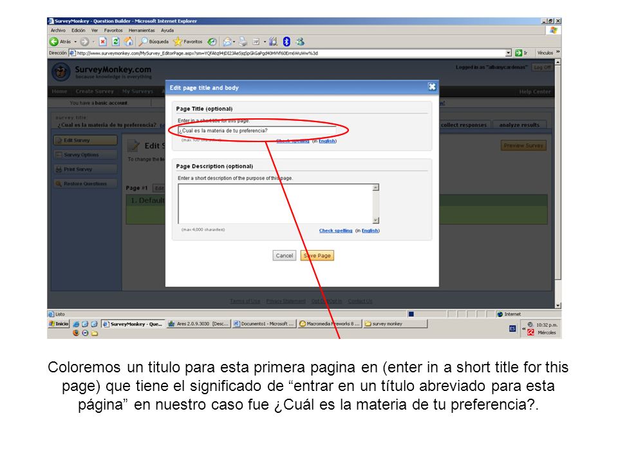The image size is (618, 463).
Task: Click Create Survey in navigation bar
Action: pos(95,91)
